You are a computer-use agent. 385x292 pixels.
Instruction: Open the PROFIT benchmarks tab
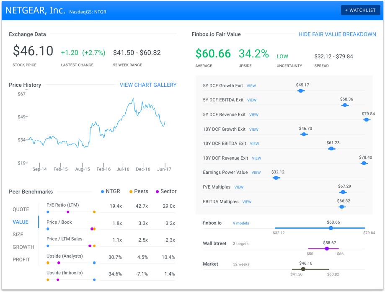[21, 260]
